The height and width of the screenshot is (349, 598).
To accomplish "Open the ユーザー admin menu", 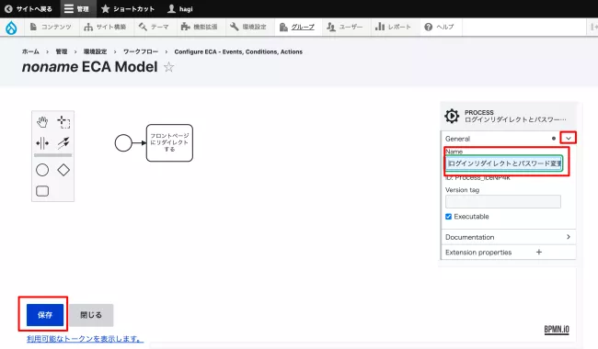I will [x=345, y=27].
